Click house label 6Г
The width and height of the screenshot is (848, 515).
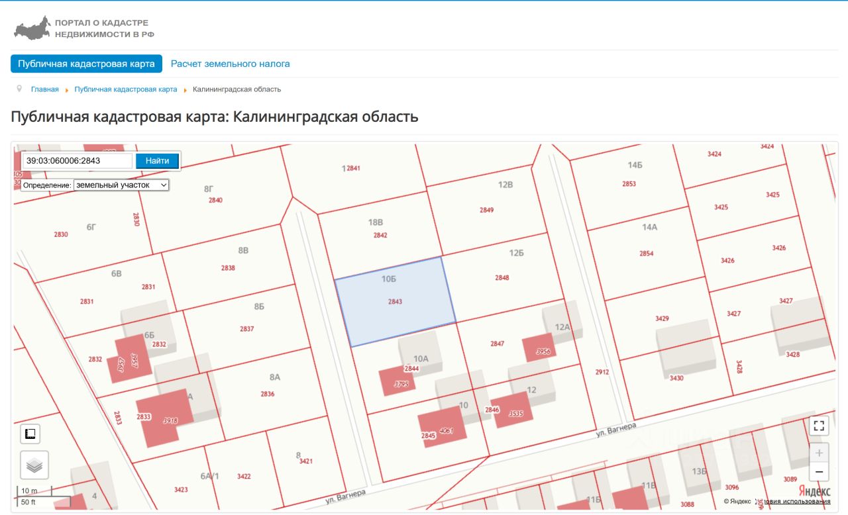coord(91,227)
